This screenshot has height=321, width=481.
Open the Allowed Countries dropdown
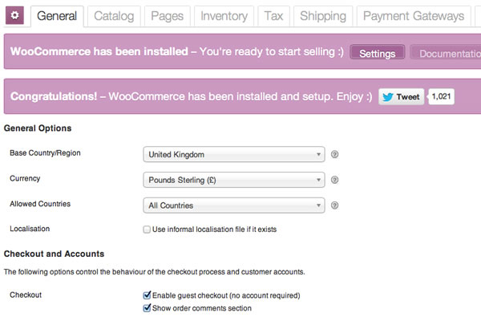234,205
